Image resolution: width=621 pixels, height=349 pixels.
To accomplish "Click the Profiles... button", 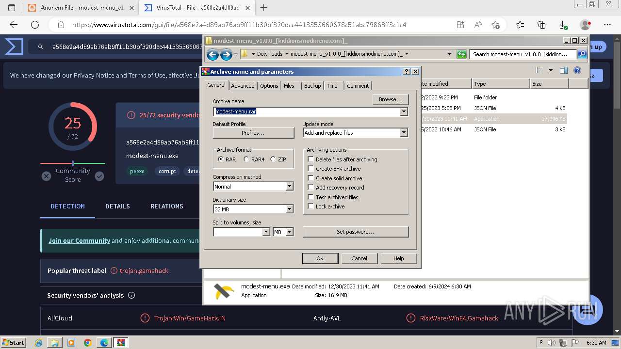I will click(253, 133).
